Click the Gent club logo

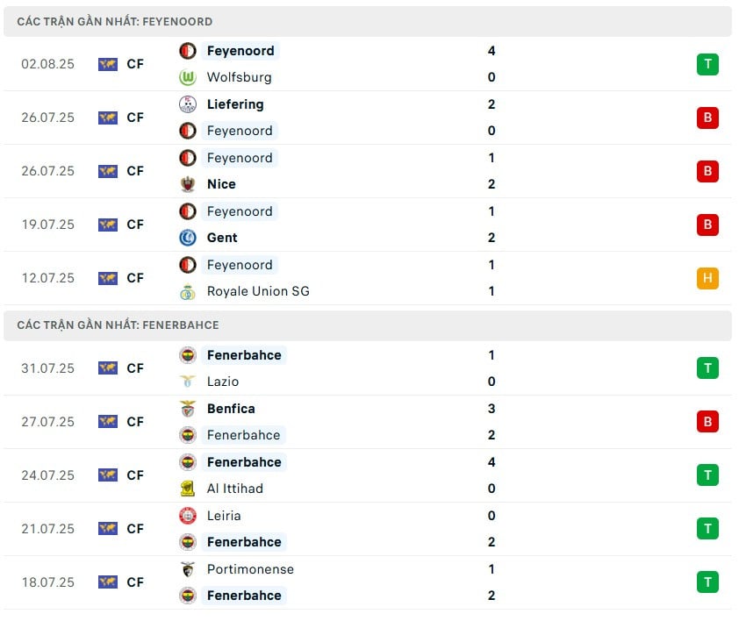click(188, 238)
